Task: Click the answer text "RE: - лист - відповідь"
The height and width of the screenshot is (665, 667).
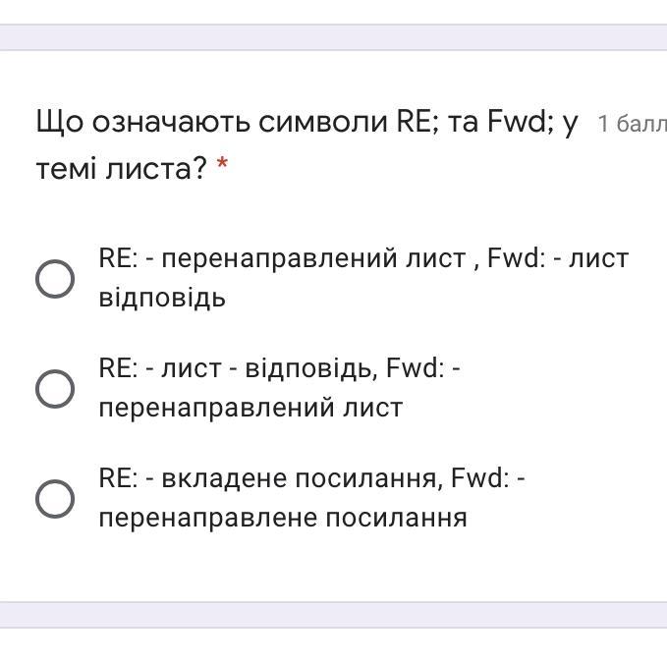Action: [x=236, y=368]
